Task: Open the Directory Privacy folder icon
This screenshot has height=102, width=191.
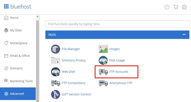Action: (55, 60)
